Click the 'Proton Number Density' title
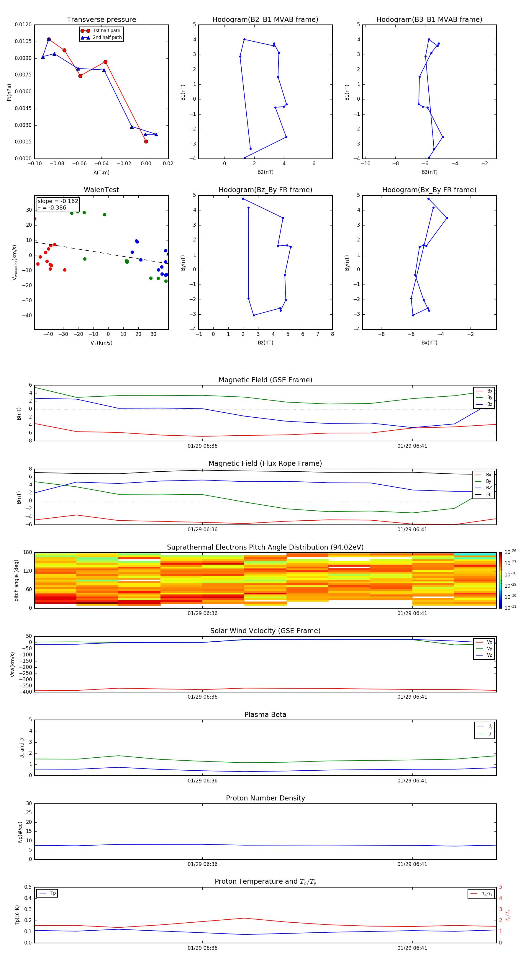This screenshot has width=531, height=974. [265, 798]
